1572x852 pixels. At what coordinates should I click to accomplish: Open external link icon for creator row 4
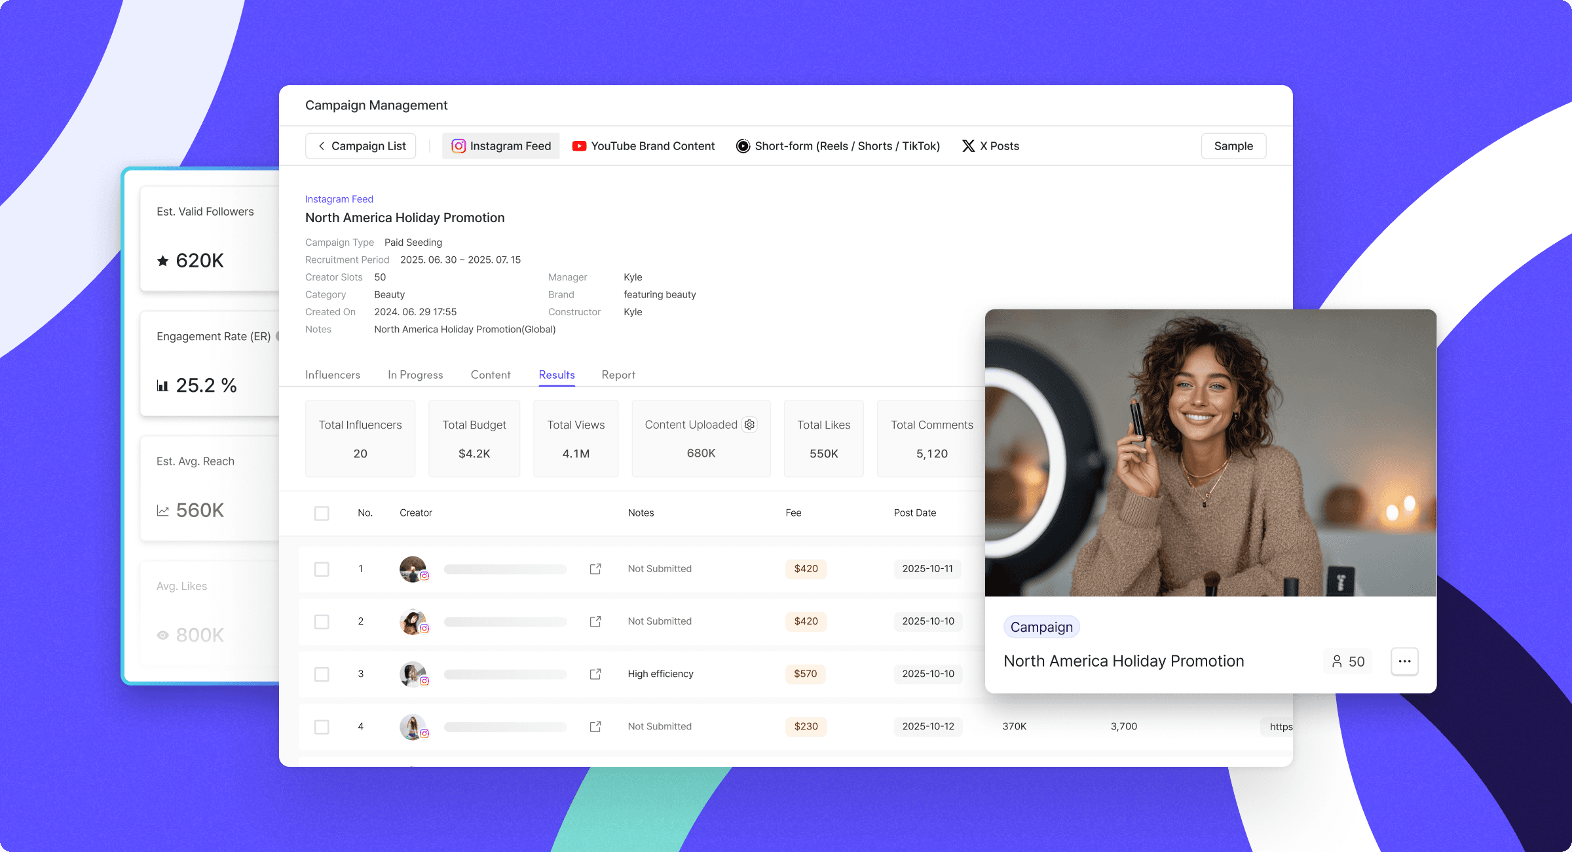[x=595, y=726]
